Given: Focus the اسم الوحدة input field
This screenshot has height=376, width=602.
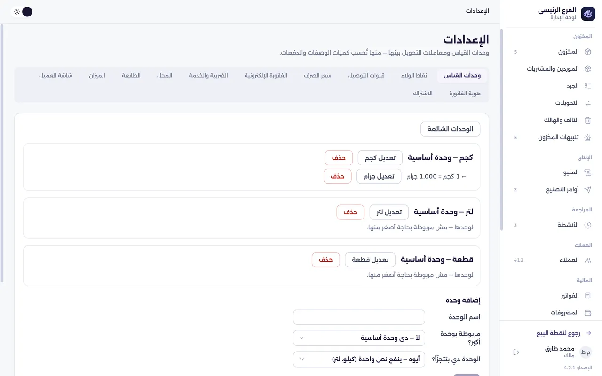Looking at the screenshot, I should coord(359,317).
